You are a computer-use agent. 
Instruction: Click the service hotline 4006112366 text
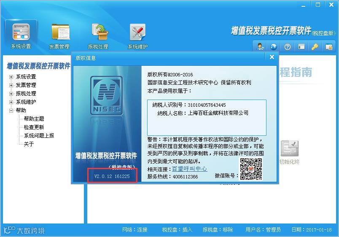coord(185,177)
